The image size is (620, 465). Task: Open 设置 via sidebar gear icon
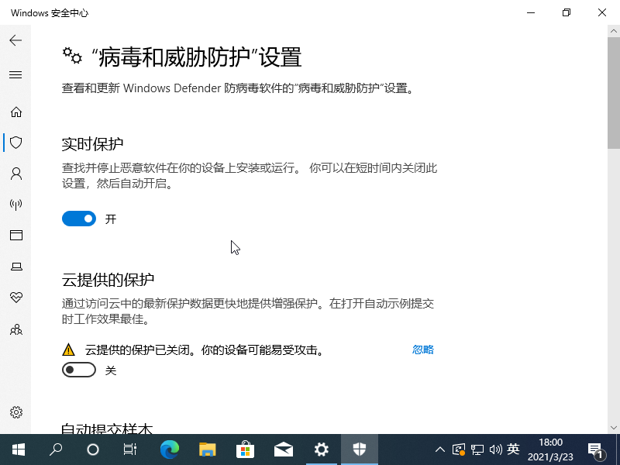15,412
